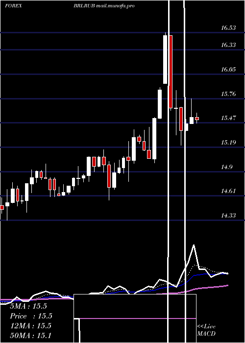The width and height of the screenshot is (245, 343).
Task: Click the BRLRUB mail.munafa.pro title text
Action: (x=104, y=6)
